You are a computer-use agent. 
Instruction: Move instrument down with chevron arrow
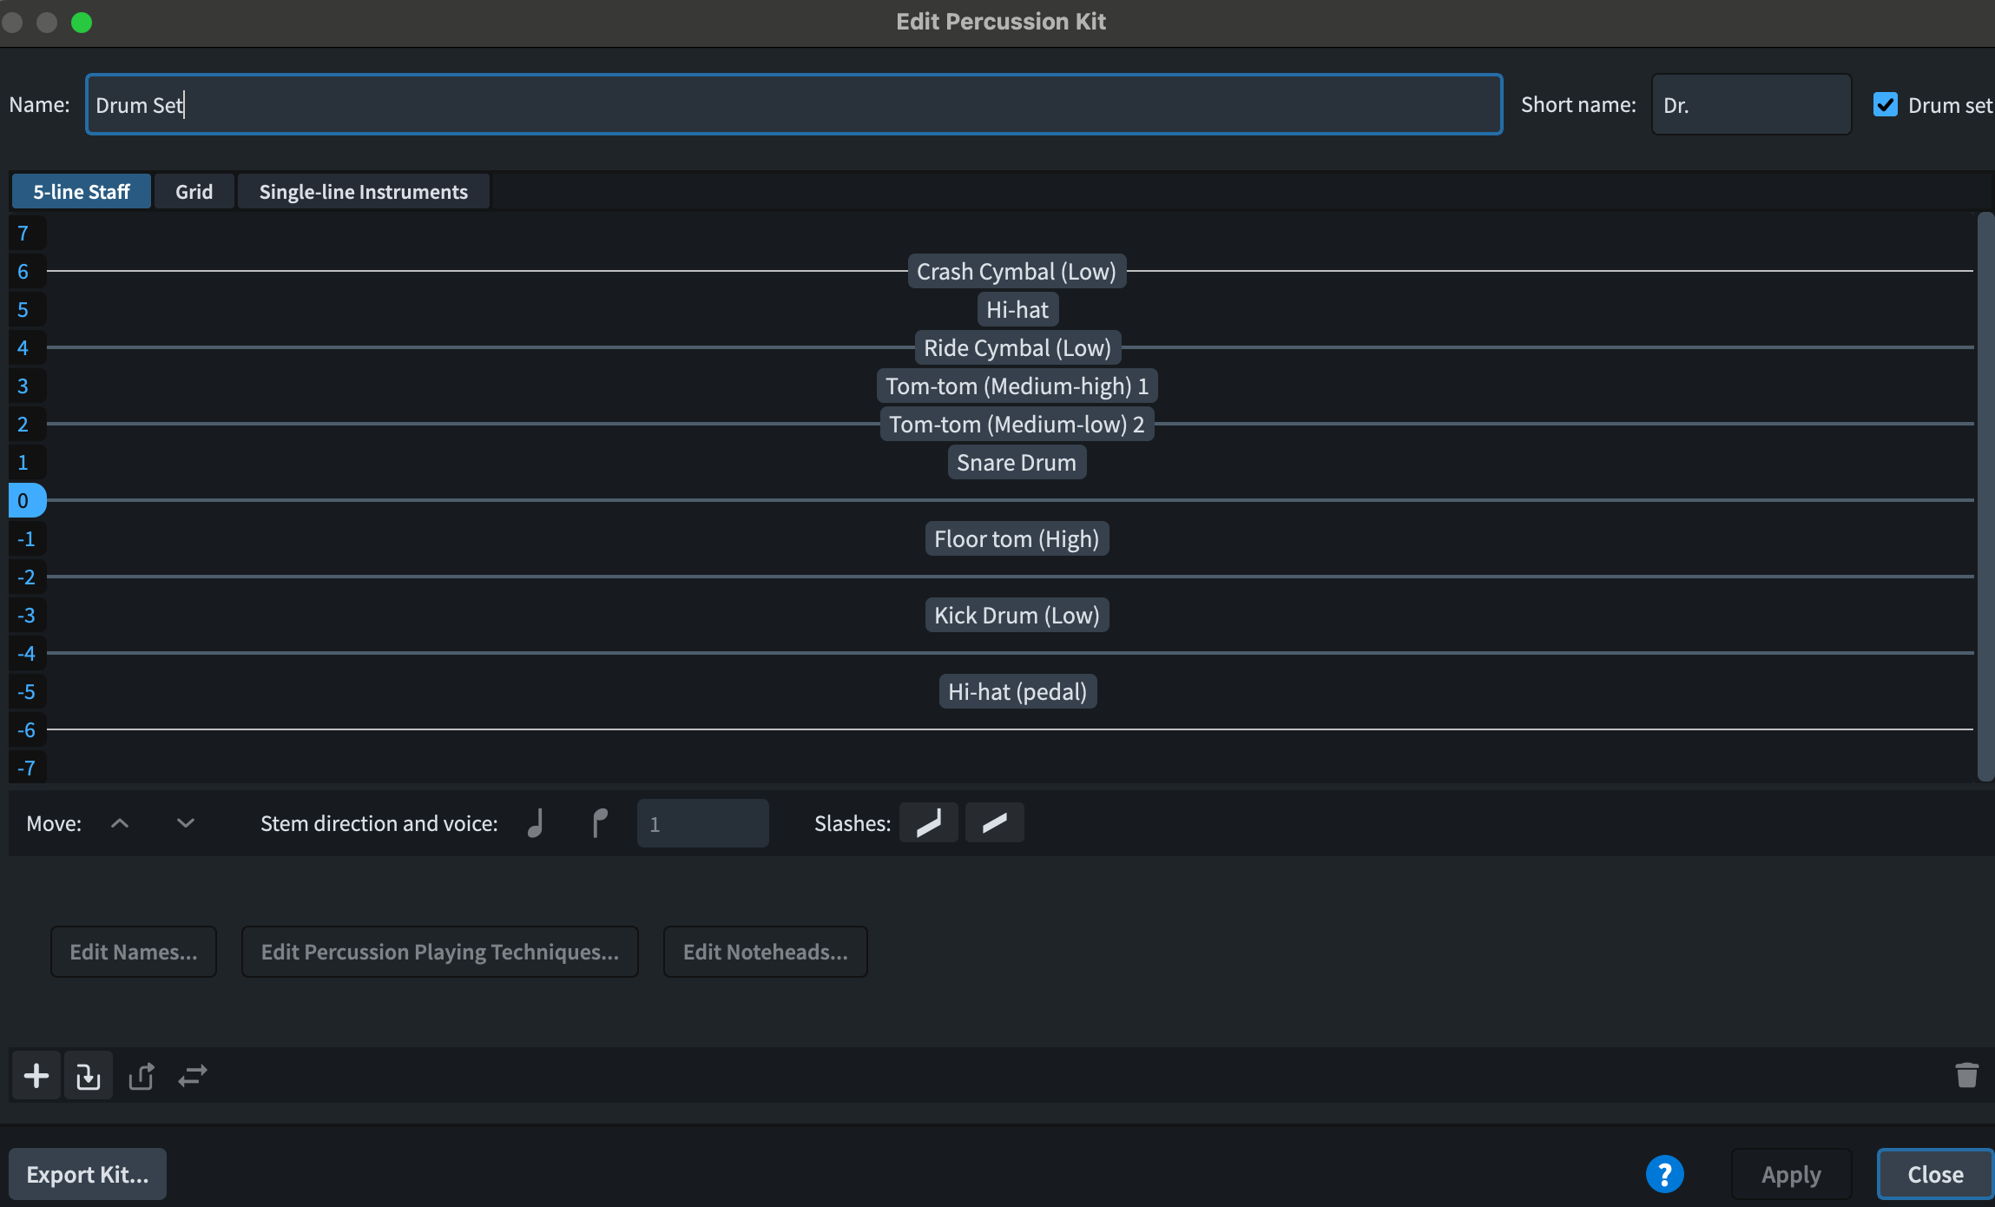pos(185,823)
